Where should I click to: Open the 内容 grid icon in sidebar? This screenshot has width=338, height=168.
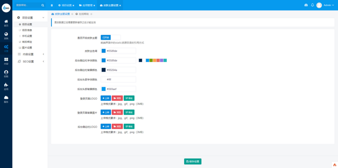[6, 61]
